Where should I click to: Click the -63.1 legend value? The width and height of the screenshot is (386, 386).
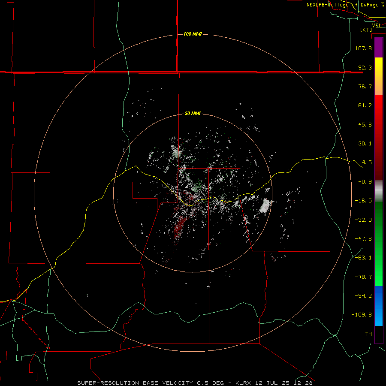[363, 258]
